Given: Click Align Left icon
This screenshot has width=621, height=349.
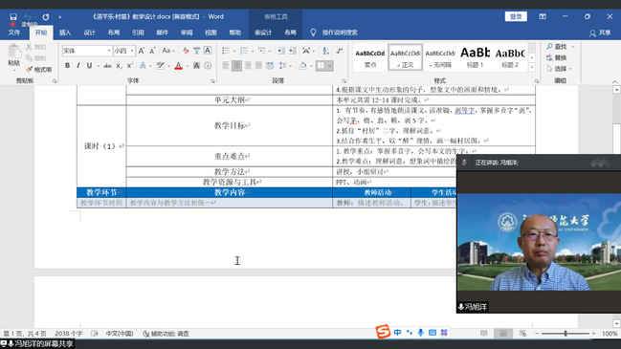Looking at the screenshot, I should click(x=226, y=66).
